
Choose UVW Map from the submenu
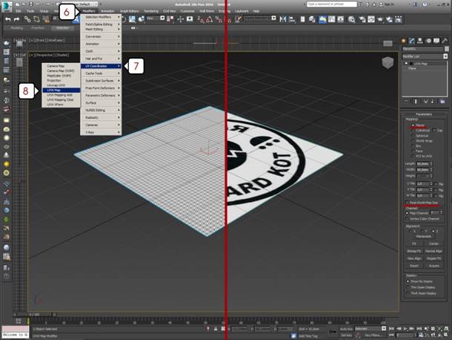click(x=61, y=90)
